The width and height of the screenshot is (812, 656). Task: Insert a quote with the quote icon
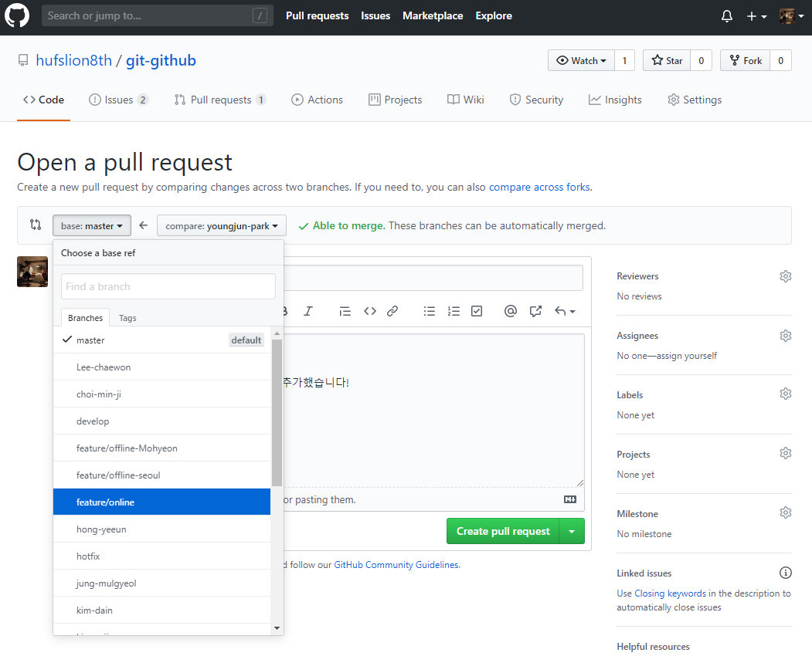(x=345, y=311)
